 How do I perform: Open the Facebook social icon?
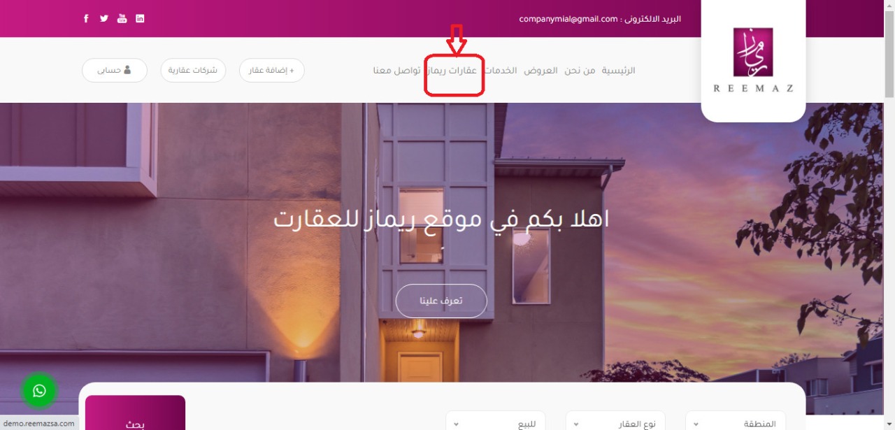point(86,19)
